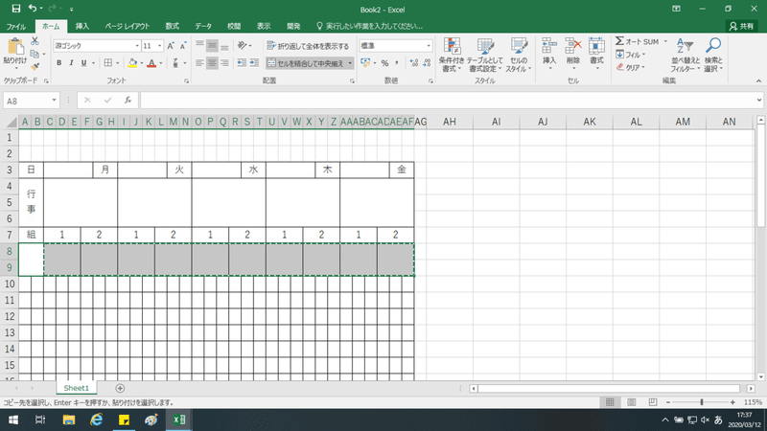Click the Format Painter brush icon
The width and height of the screenshot is (767, 431).
coord(35,66)
